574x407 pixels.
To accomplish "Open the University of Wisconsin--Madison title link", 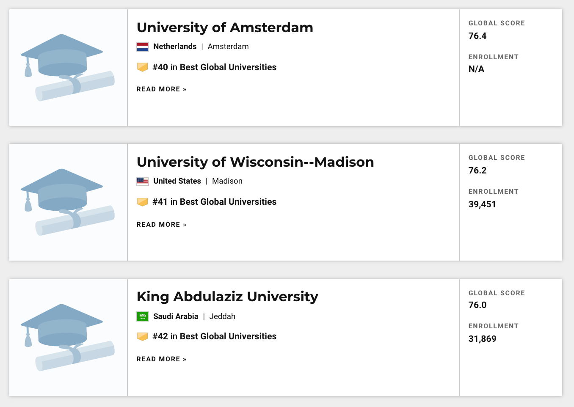I will coord(255,162).
